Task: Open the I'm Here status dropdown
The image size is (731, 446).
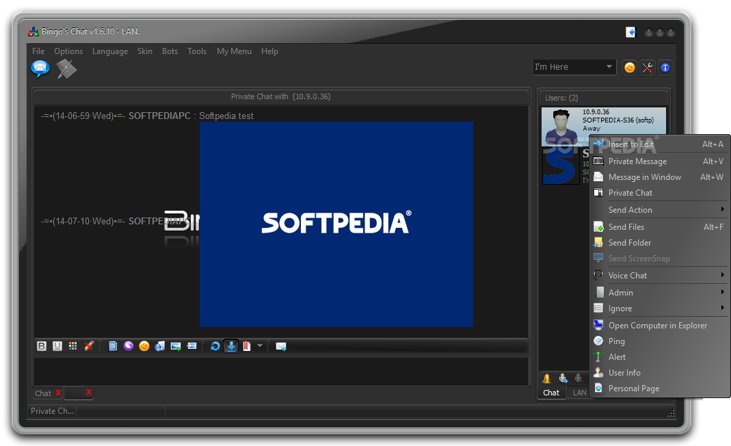Action: click(574, 67)
